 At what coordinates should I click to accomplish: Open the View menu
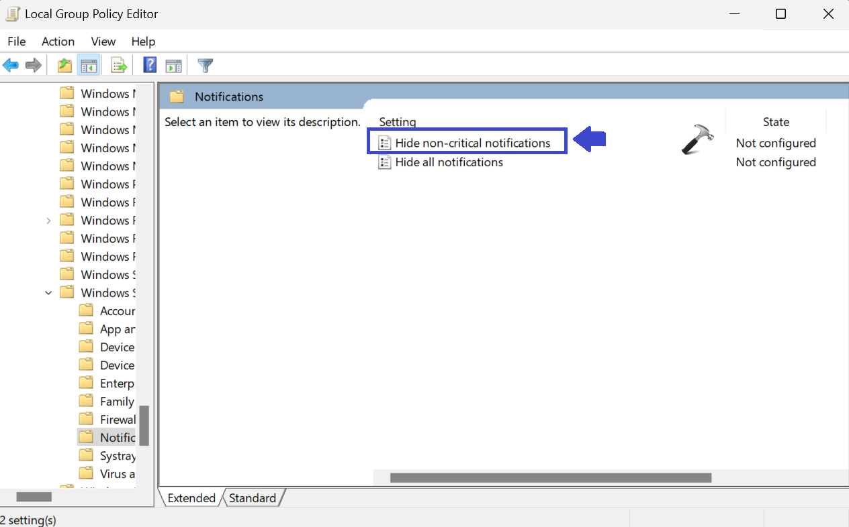tap(103, 42)
